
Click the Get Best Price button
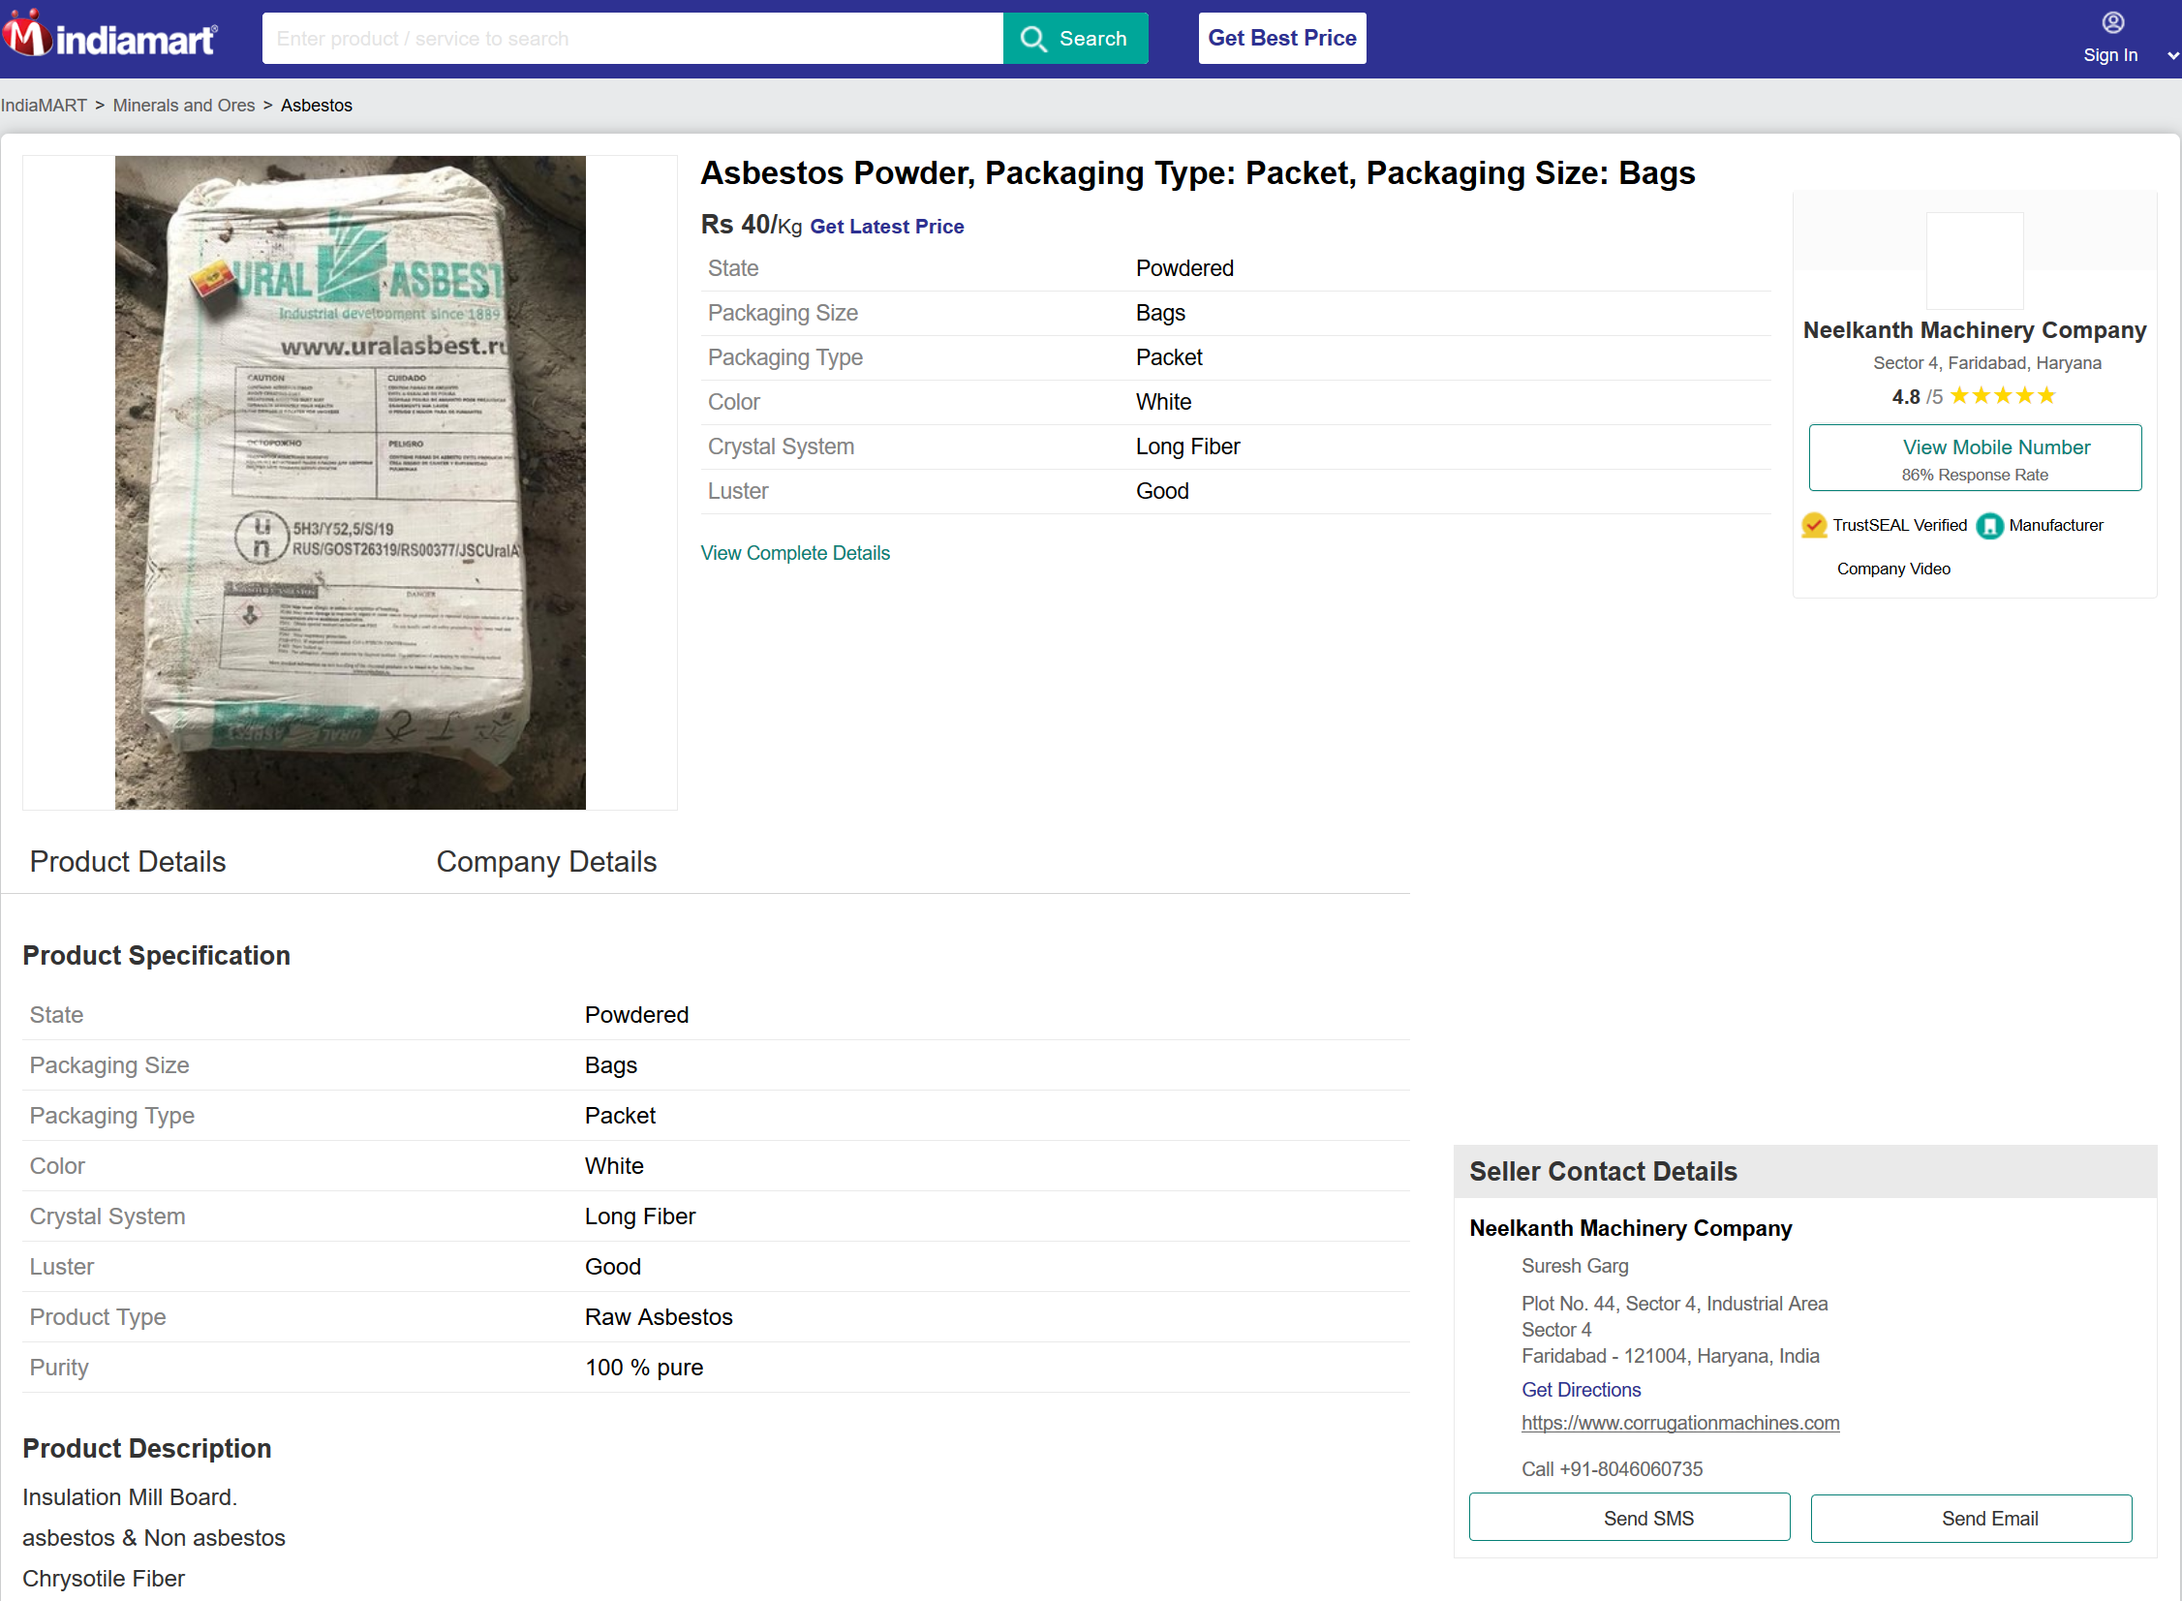[x=1282, y=39]
